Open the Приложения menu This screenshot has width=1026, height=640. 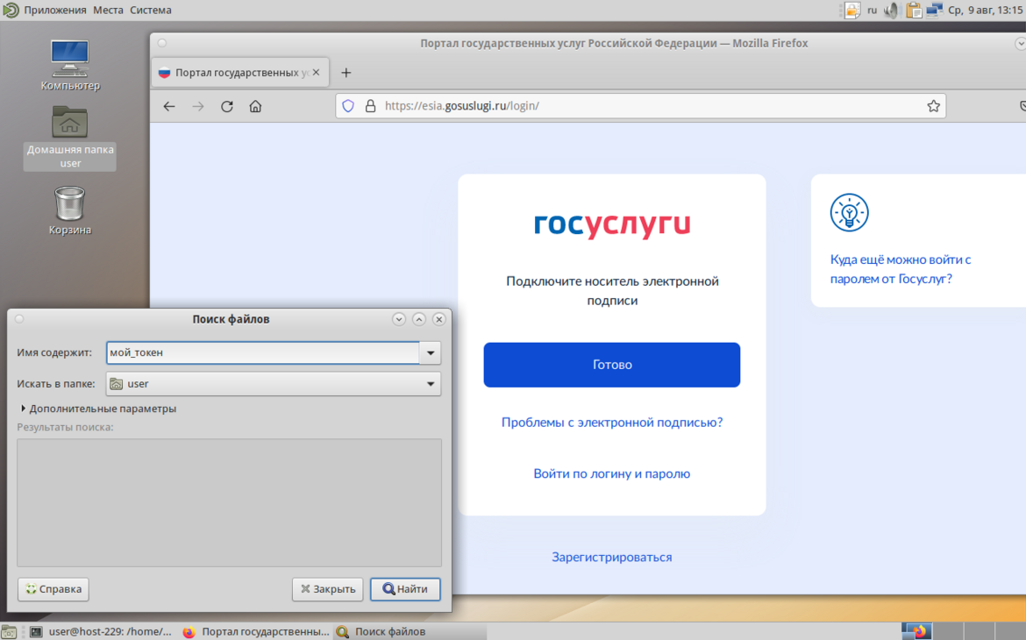coord(55,10)
